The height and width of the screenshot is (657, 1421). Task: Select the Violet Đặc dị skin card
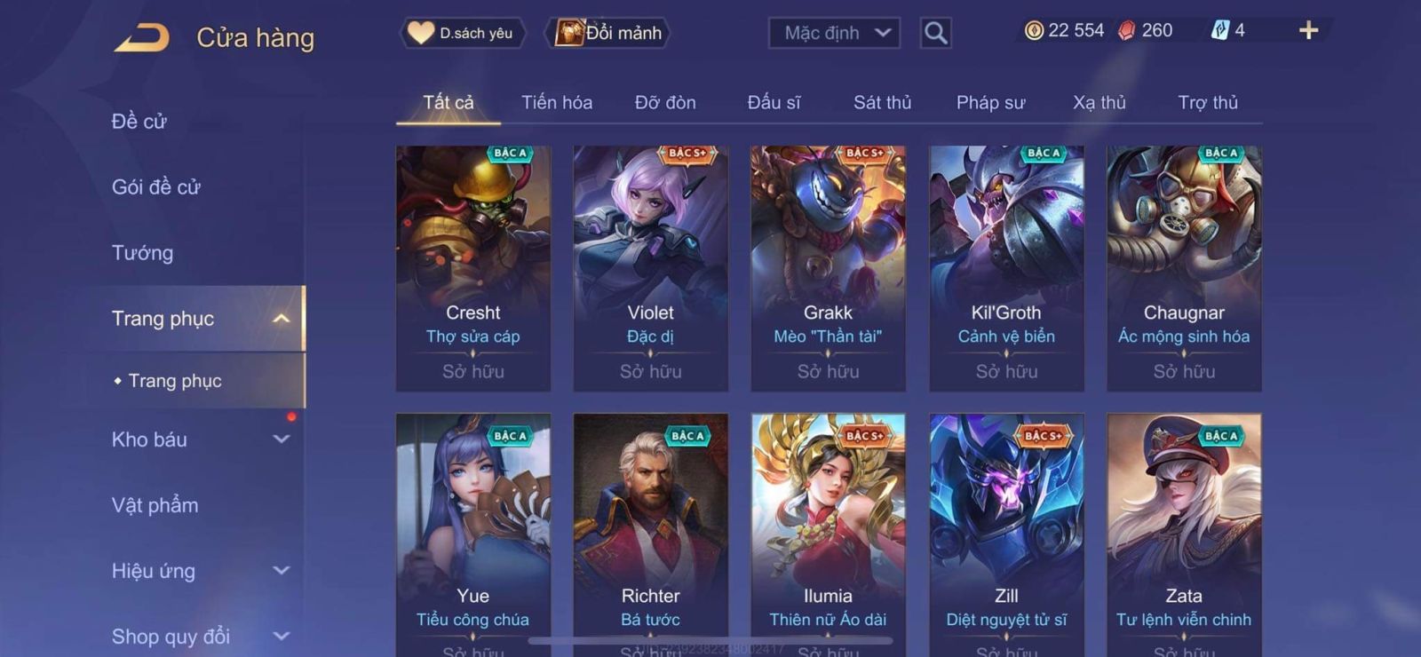click(651, 268)
